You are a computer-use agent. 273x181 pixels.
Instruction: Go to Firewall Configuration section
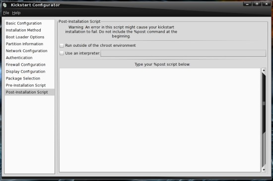tap(29, 65)
